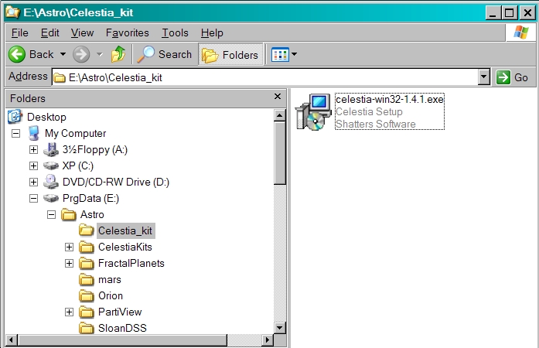Click the Celestia_kit open folder icon
The height and width of the screenshot is (348, 539).
tap(87, 230)
